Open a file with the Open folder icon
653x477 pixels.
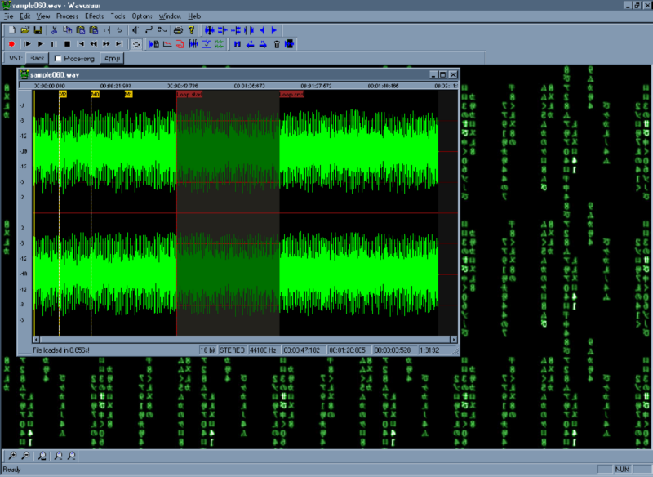[x=24, y=30]
